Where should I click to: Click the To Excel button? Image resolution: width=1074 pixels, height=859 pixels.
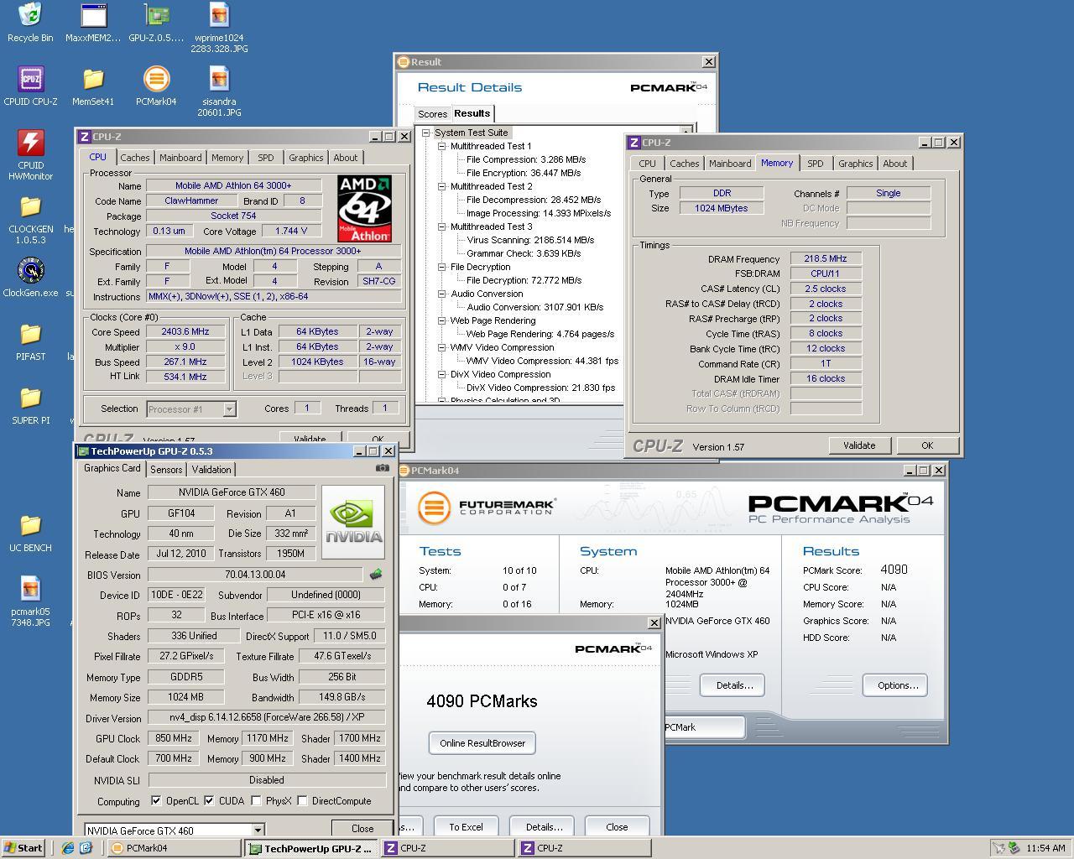coord(466,827)
